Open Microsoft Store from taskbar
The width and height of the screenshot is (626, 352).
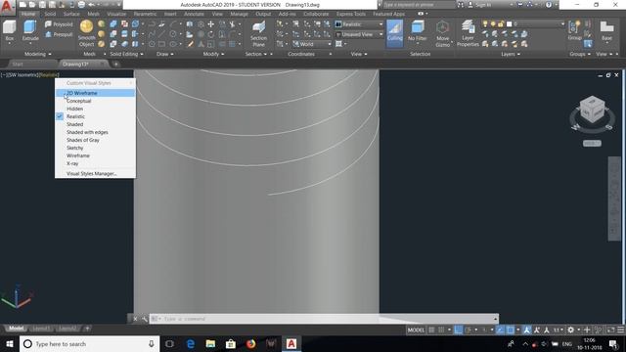tap(231, 343)
